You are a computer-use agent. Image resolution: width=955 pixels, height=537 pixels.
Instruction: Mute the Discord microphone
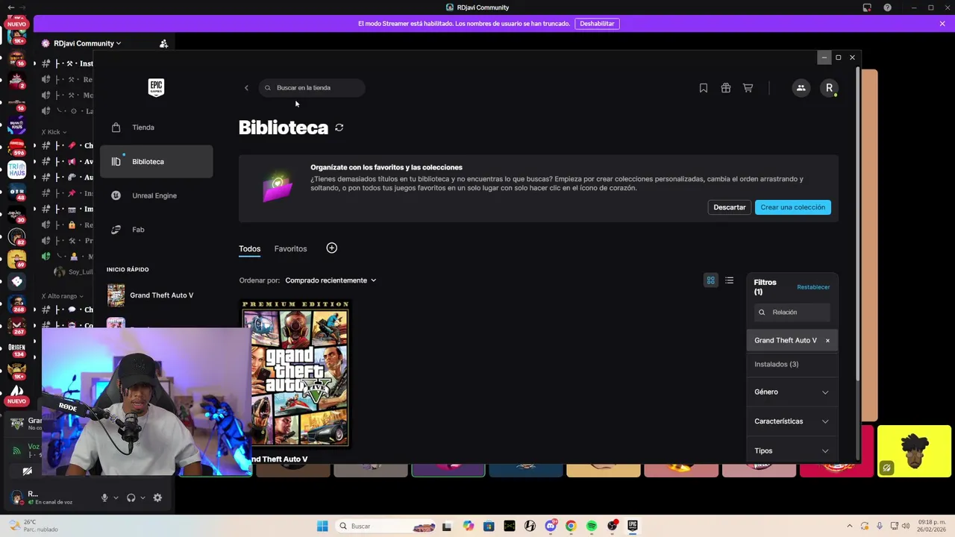104,497
